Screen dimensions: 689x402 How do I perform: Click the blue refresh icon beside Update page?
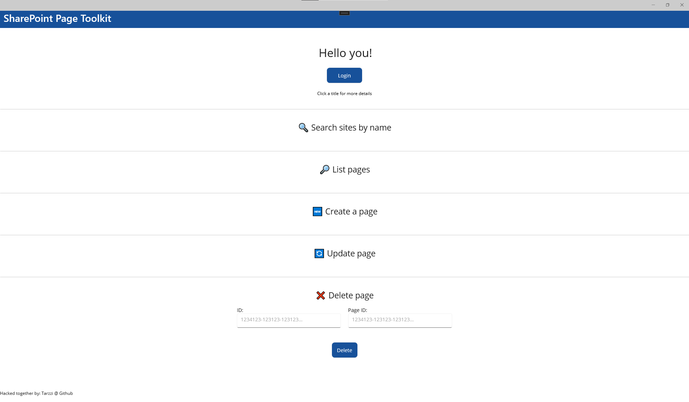319,254
